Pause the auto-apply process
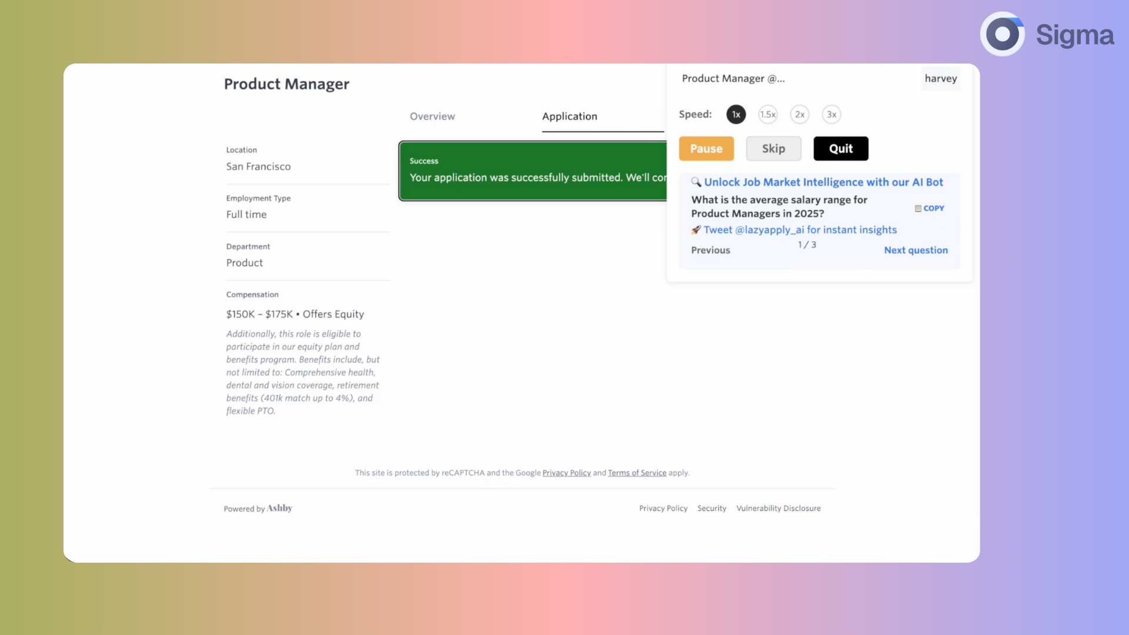Image resolution: width=1129 pixels, height=635 pixels. coord(706,149)
